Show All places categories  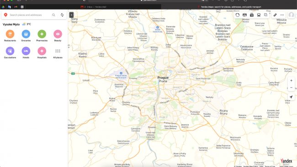pyautogui.click(x=58, y=52)
